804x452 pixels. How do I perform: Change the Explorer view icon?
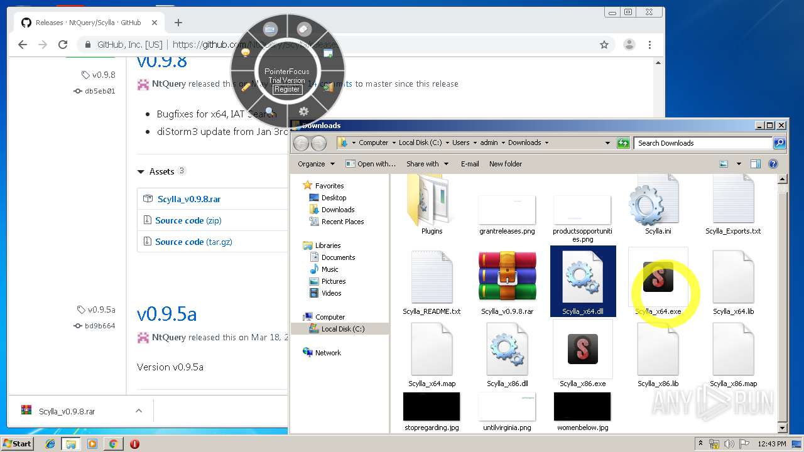coord(724,164)
